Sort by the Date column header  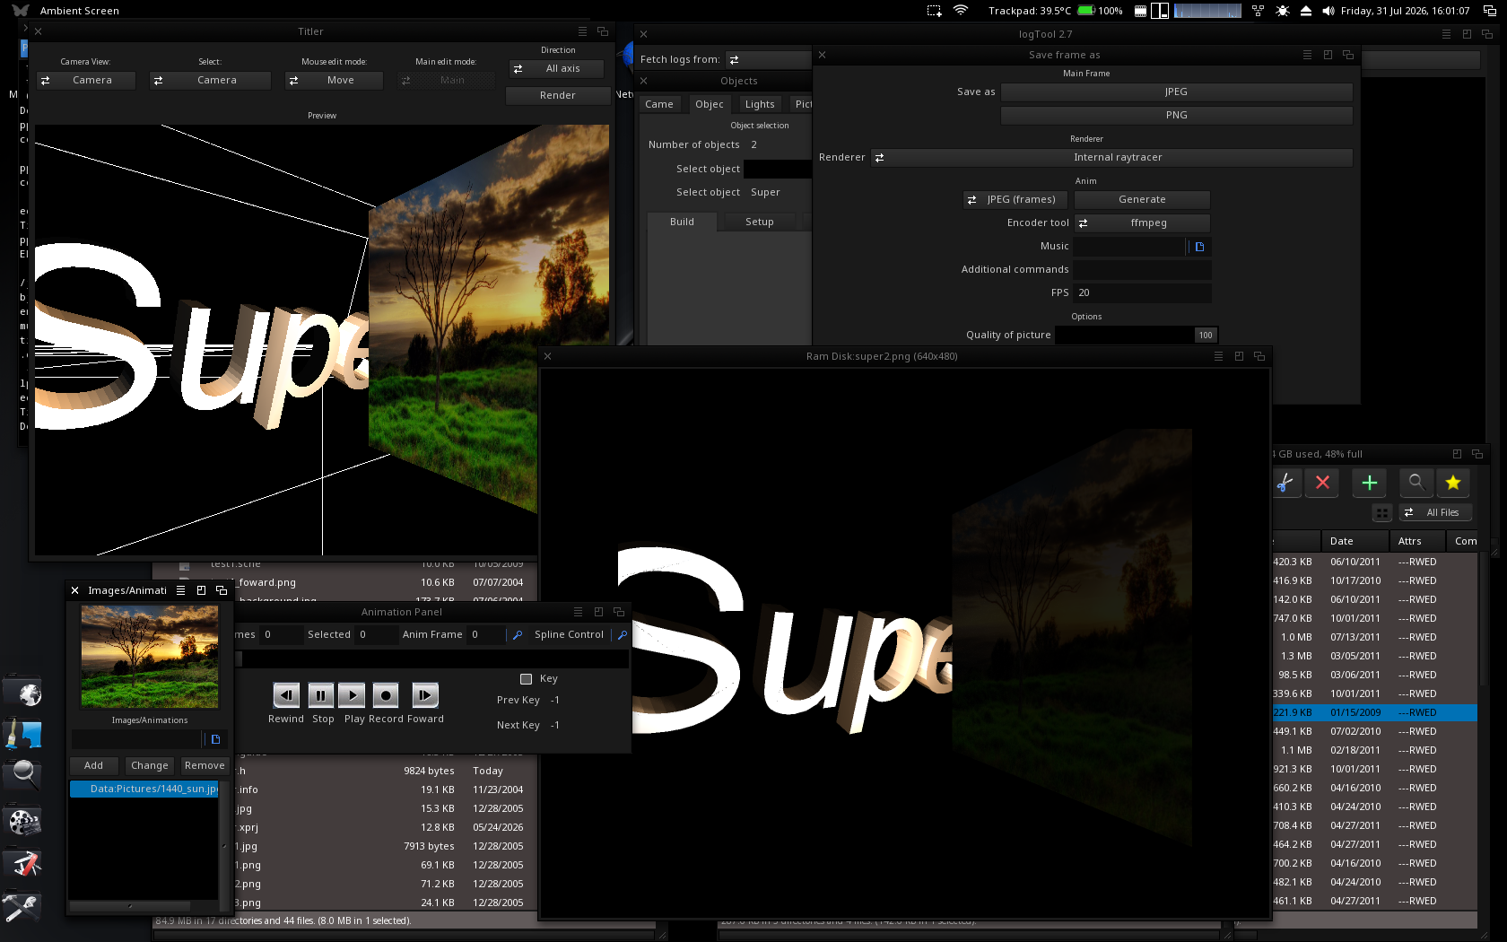1355,541
